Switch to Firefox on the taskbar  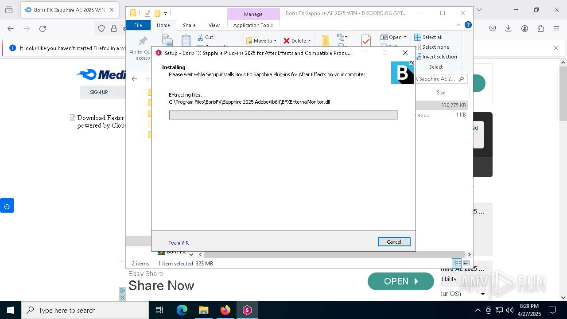tap(225, 310)
